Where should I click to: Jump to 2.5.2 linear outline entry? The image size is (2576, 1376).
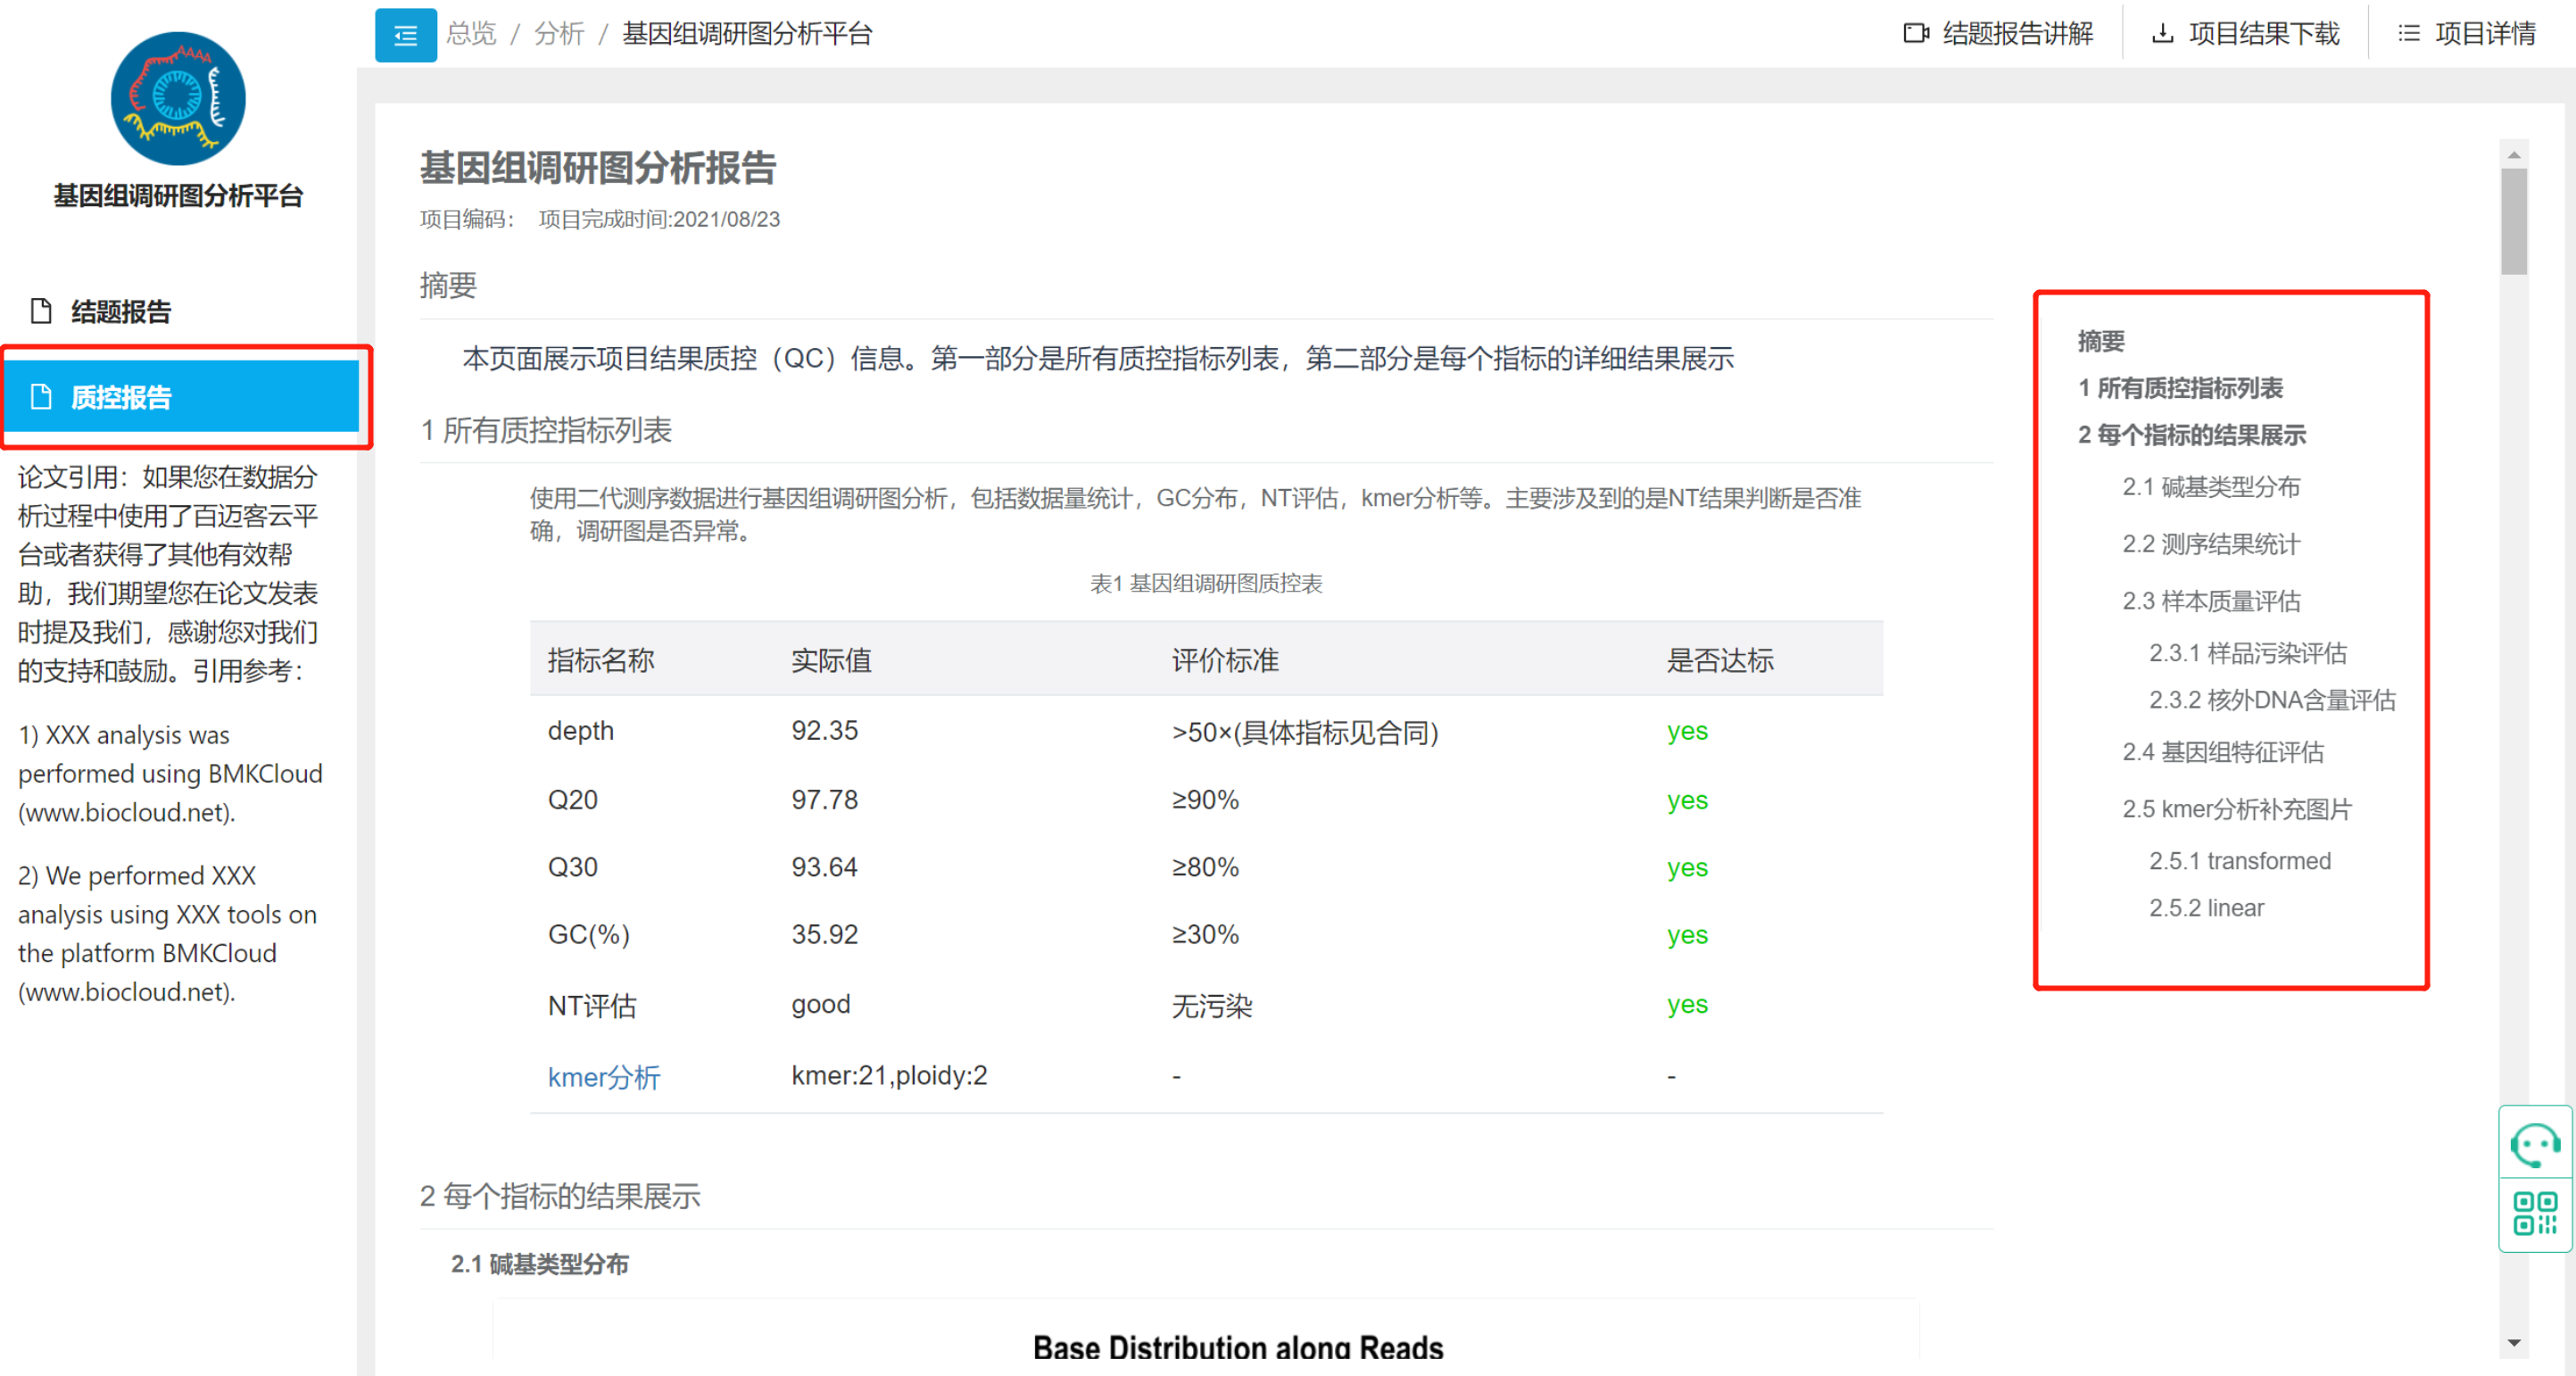tap(2206, 908)
